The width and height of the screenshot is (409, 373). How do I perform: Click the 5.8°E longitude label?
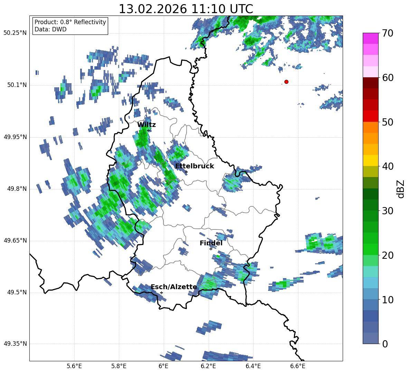[119, 366]
